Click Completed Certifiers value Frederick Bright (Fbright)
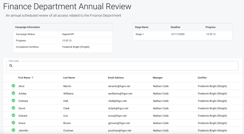The width and height of the screenshot is (244, 134). pos(76,47)
